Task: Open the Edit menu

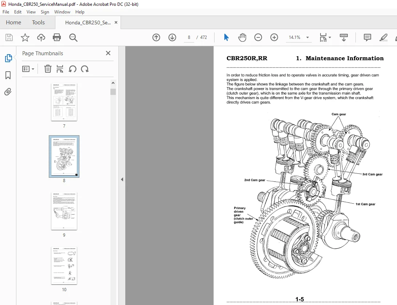Action: 18,12
